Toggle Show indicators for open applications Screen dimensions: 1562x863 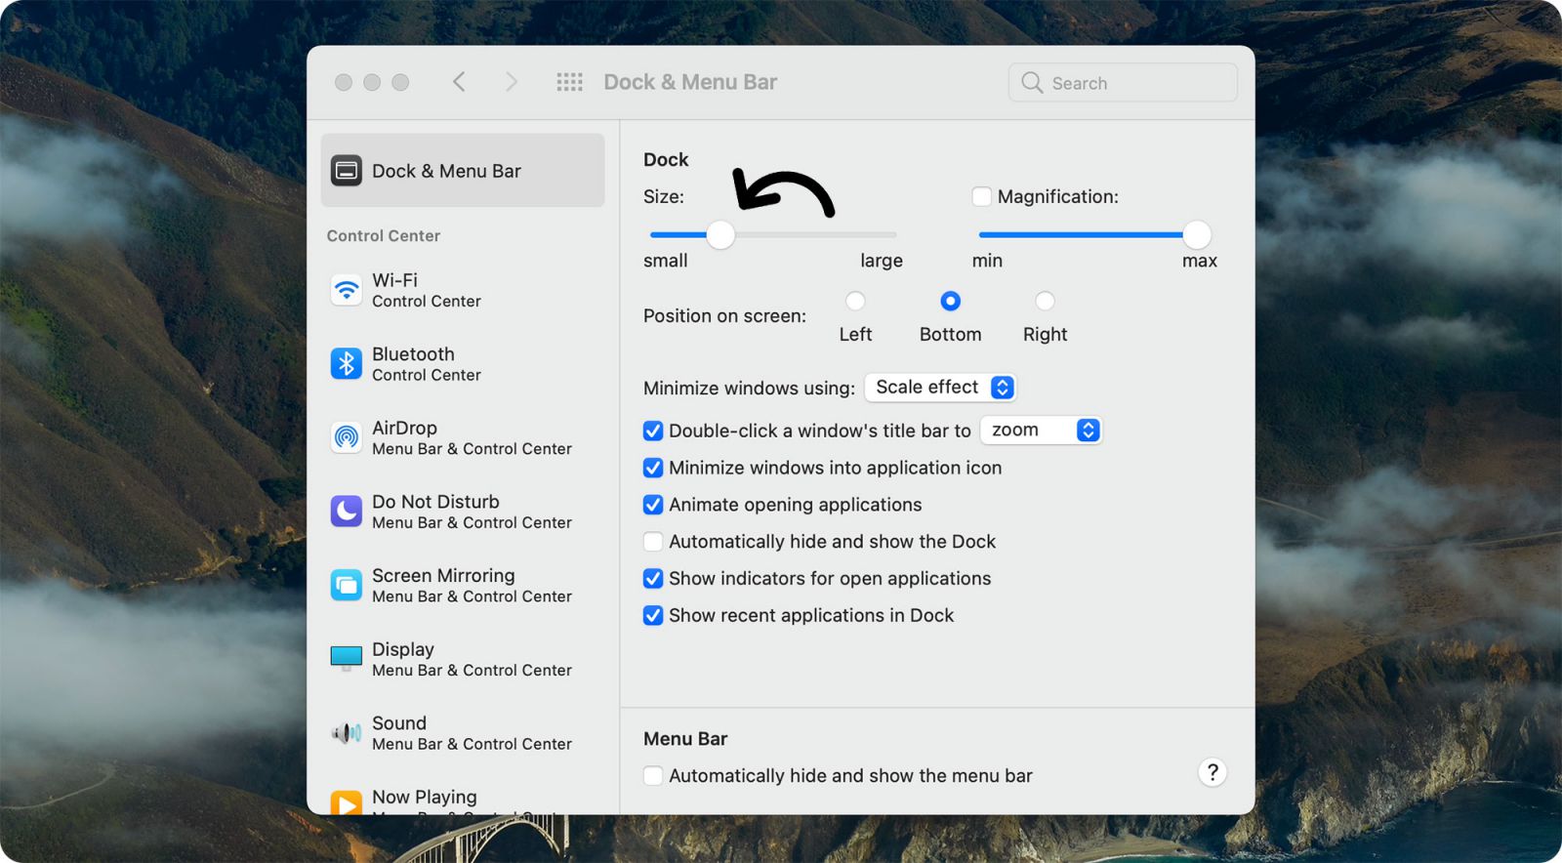click(x=653, y=579)
